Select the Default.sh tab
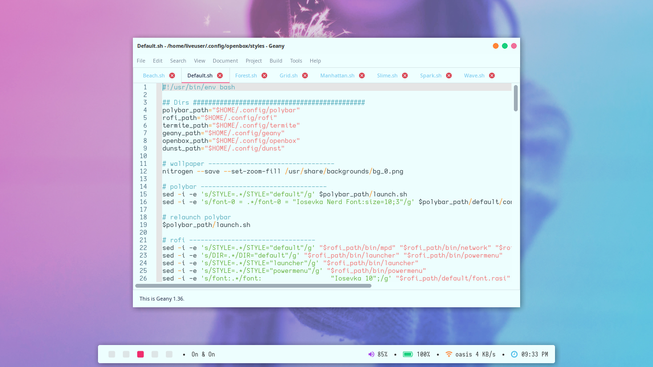The height and width of the screenshot is (367, 653). (x=200, y=76)
